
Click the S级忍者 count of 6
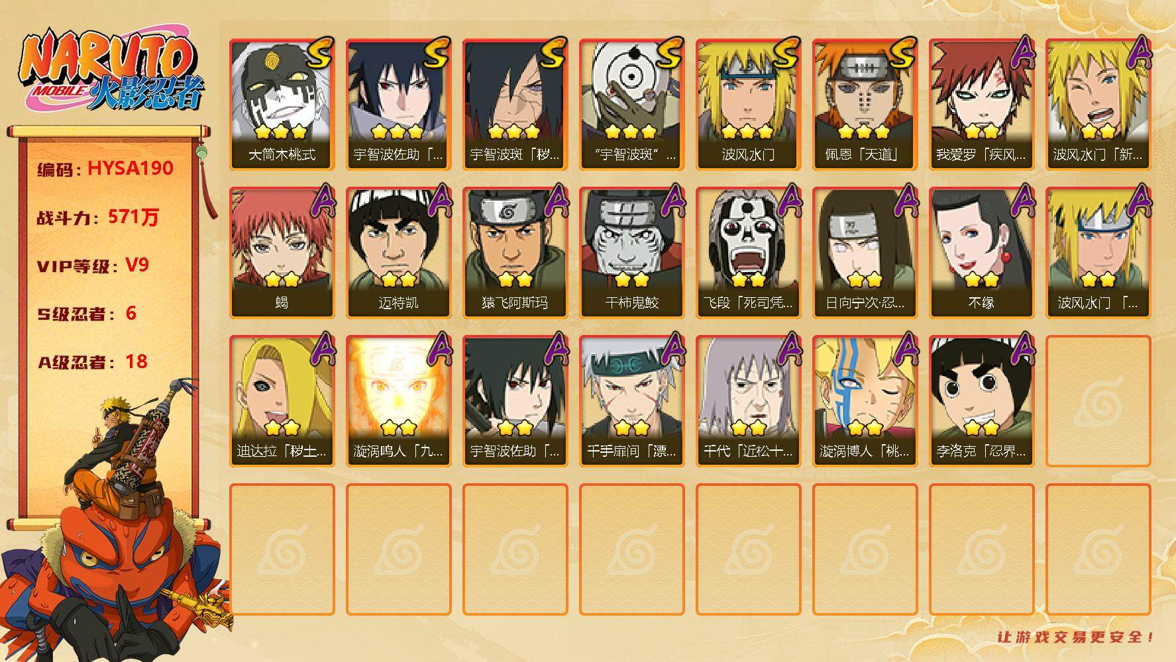(x=131, y=312)
